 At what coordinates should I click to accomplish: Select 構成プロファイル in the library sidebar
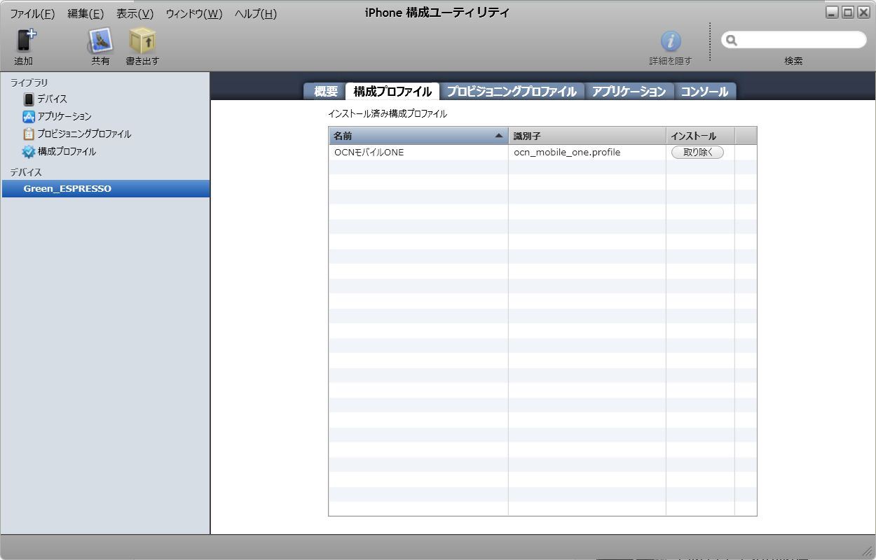click(x=67, y=151)
